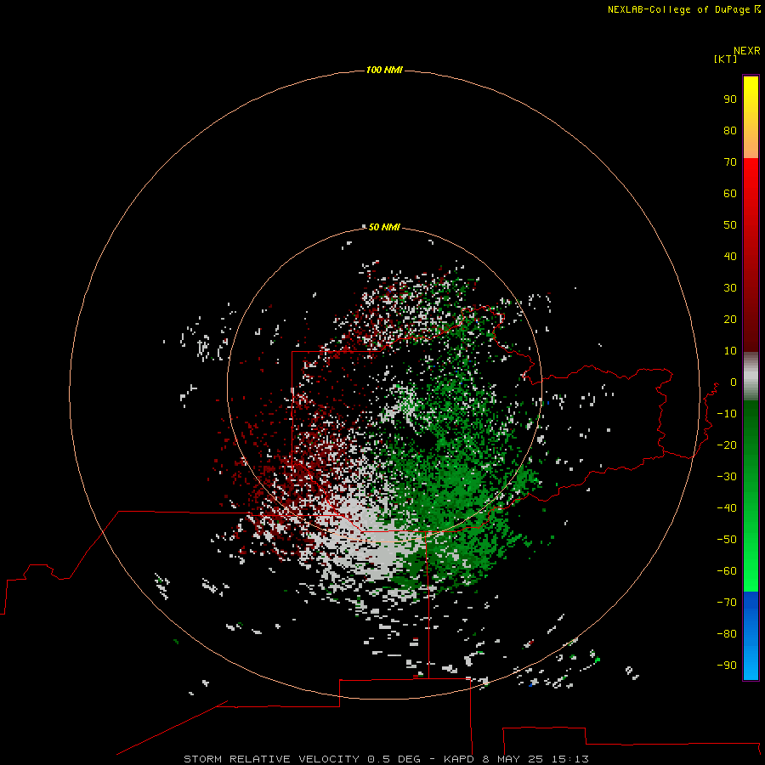Click the [KT] units label
The image size is (765, 765).
[x=725, y=59]
